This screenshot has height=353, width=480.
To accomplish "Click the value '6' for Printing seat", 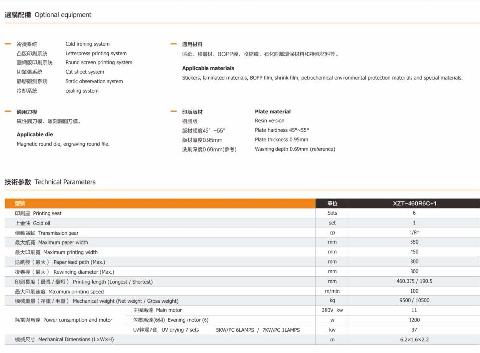I will point(414,213).
